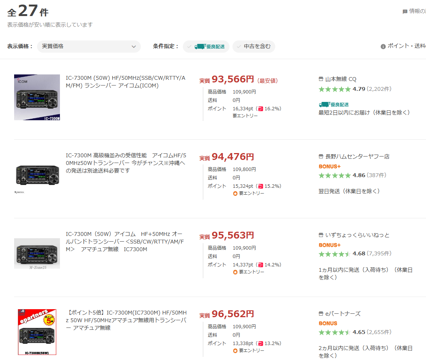Click the BONUS+ badge under いずちょっくらいいねっと

click(329, 245)
